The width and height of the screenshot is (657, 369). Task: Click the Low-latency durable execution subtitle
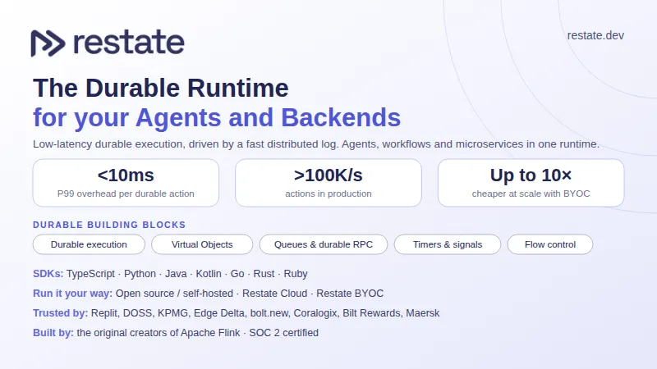click(316, 144)
